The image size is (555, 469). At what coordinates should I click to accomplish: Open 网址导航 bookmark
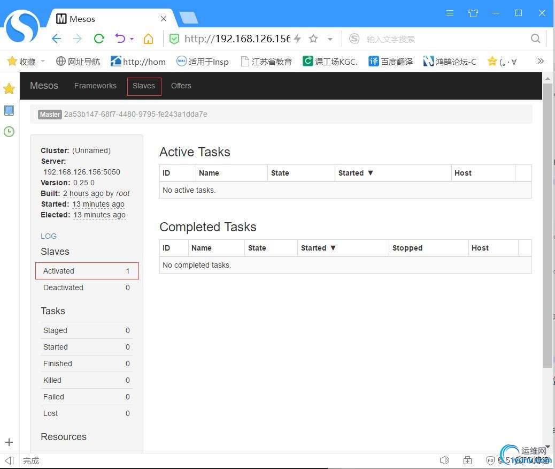click(78, 62)
